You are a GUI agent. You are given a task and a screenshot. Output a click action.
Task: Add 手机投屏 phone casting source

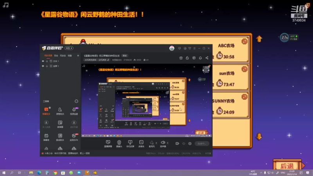coord(130,144)
